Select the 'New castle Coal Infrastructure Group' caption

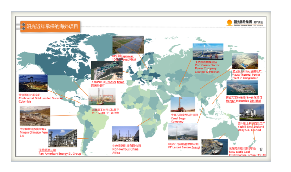(247, 153)
